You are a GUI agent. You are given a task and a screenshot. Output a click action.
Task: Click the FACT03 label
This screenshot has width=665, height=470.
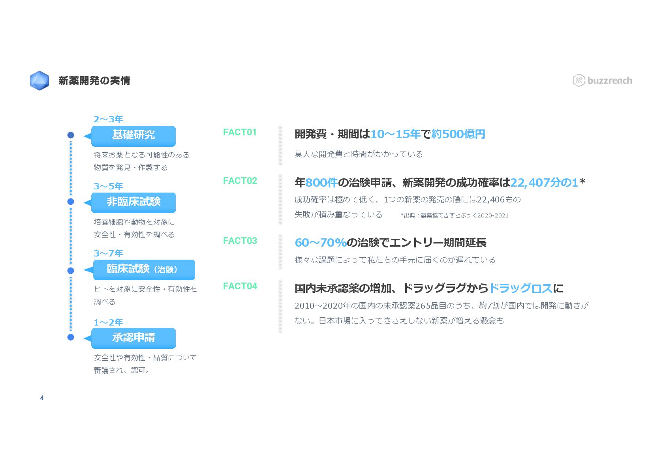240,241
